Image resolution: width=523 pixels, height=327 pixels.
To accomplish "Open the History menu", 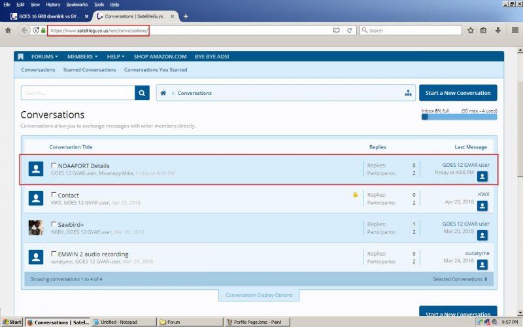I will click(x=53, y=5).
